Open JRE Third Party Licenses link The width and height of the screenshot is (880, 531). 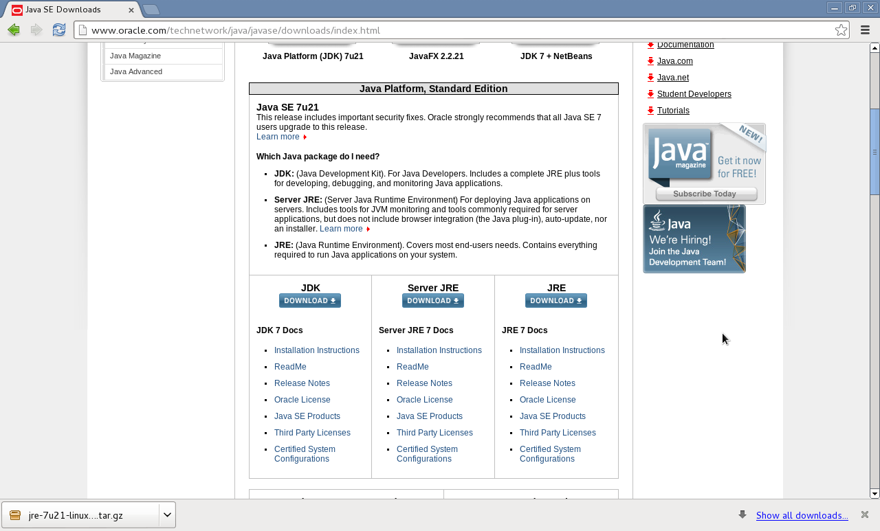tap(558, 433)
